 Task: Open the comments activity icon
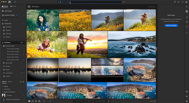click(187, 92)
